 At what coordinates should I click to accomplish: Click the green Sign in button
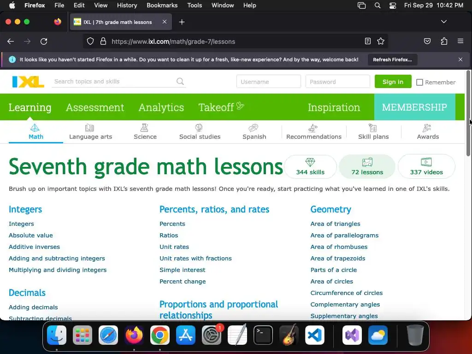(393, 82)
